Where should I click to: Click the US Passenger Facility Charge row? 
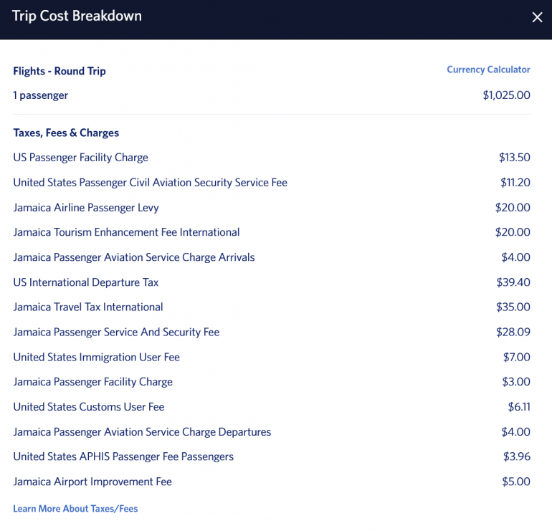pyautogui.click(x=80, y=158)
